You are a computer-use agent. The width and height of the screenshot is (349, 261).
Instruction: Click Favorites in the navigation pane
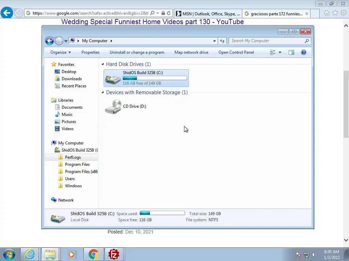tap(66, 65)
